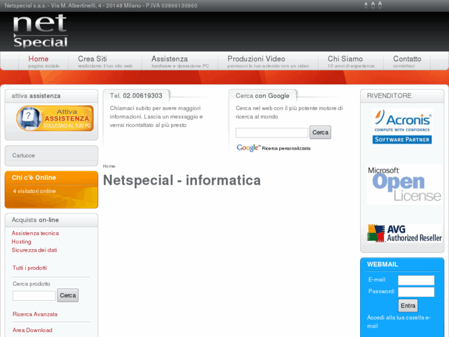Open the Produzioni Video menu
The width and height of the screenshot is (449, 337).
[x=268, y=62]
